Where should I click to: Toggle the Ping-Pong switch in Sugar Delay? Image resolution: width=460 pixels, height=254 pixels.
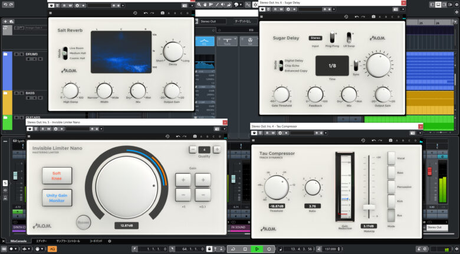coord(332,37)
